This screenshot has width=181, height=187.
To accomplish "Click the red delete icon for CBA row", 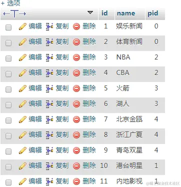I will click(x=76, y=73).
